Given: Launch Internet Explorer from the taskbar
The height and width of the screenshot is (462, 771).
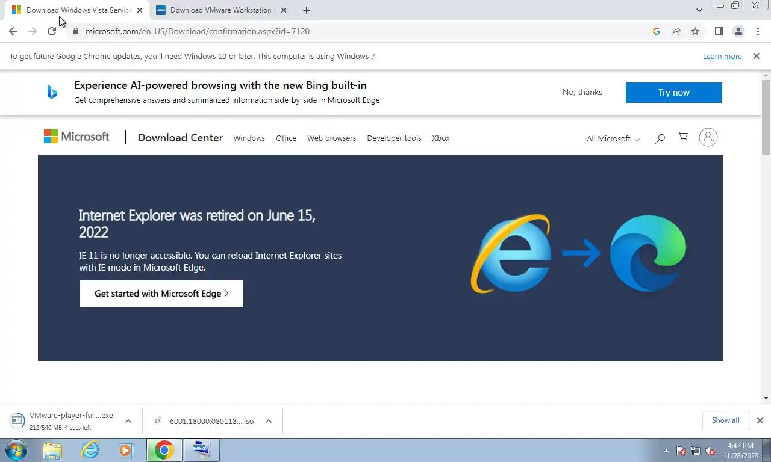Looking at the screenshot, I should [x=90, y=450].
